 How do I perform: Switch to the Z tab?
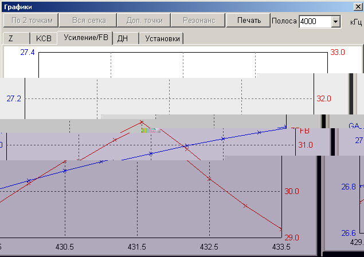coord(15,39)
